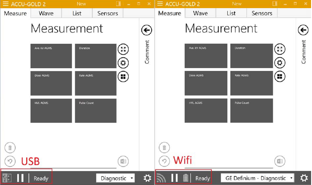Select Dose AGMS tile in left window

coord(51,83)
